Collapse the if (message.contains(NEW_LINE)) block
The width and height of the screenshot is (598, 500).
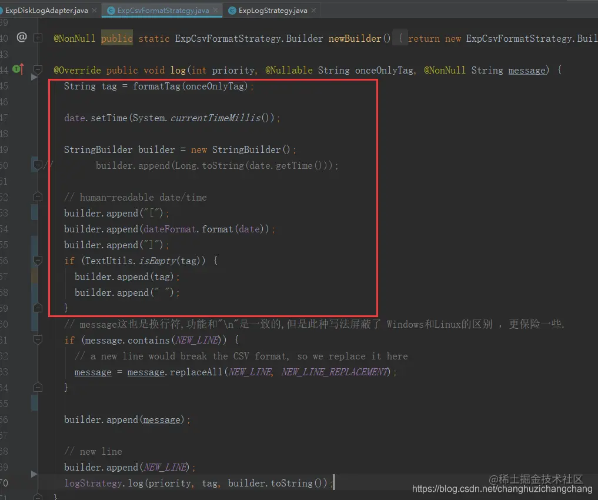[38, 339]
